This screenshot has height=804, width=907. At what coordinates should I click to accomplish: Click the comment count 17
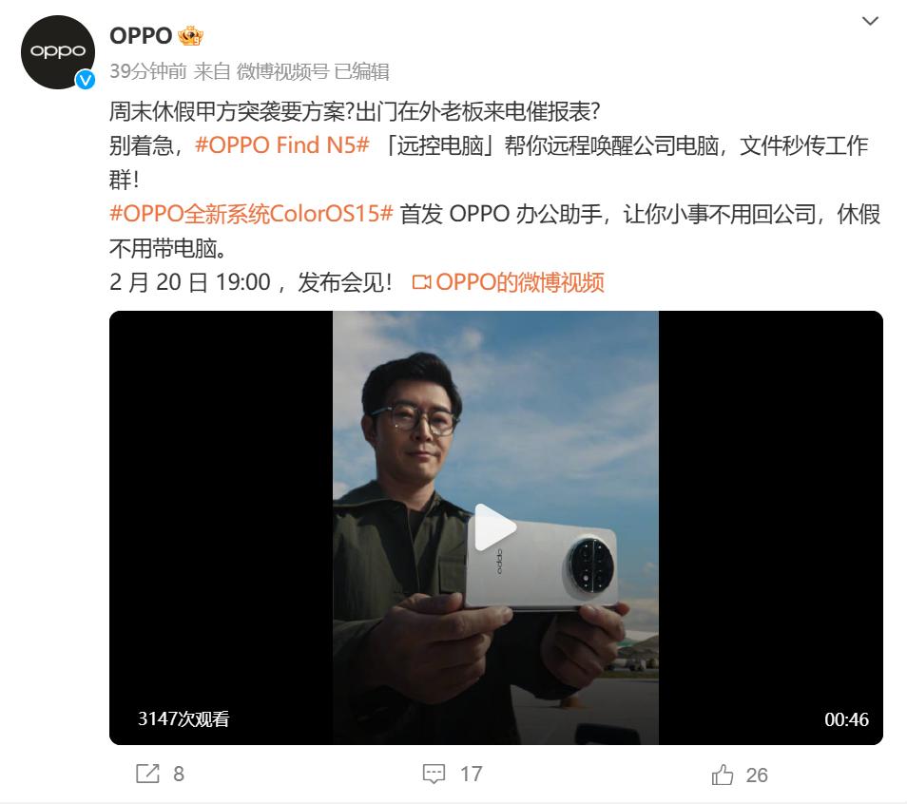click(471, 774)
